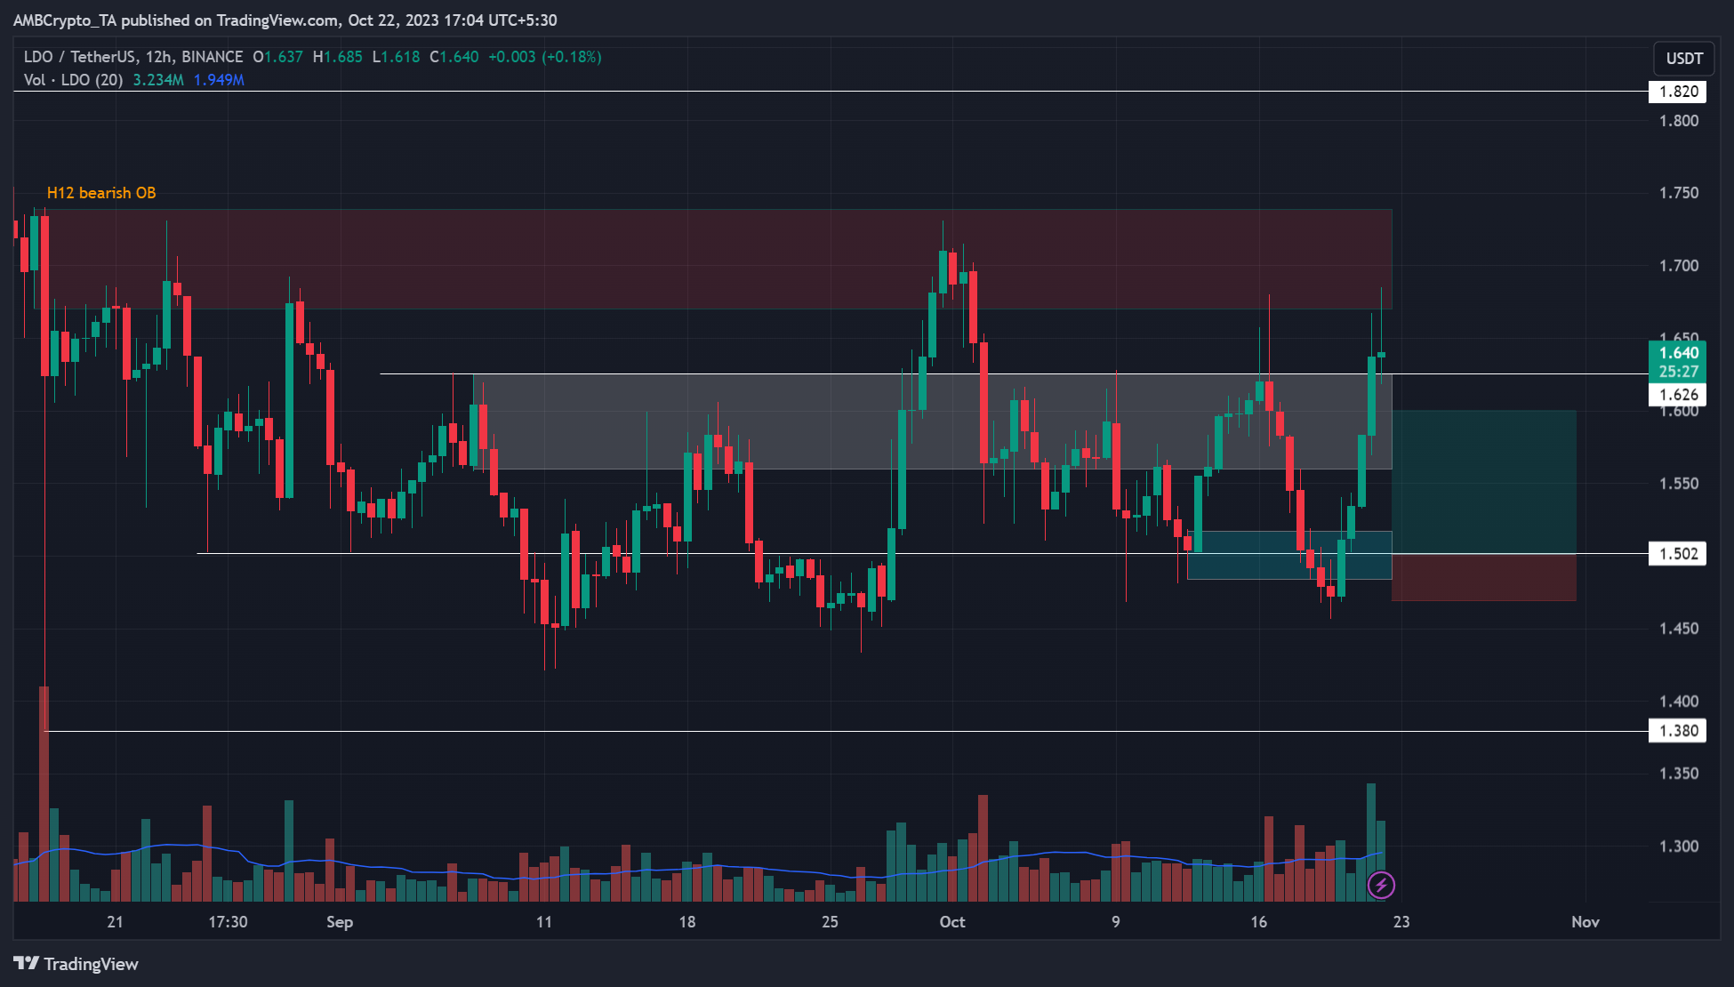Click the 21 date on time axis
The width and height of the screenshot is (1734, 987).
pos(115,922)
